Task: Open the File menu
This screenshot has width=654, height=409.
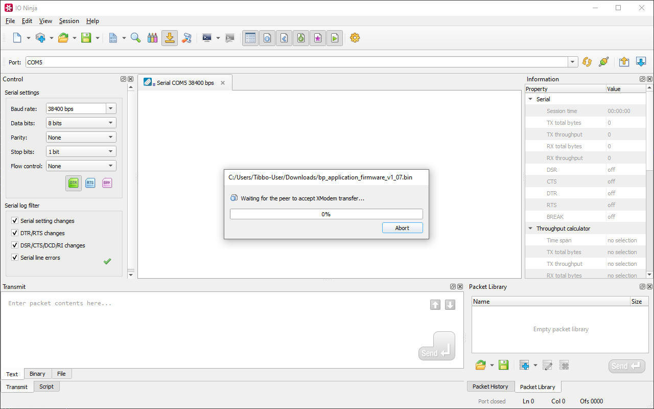Action: 10,21
